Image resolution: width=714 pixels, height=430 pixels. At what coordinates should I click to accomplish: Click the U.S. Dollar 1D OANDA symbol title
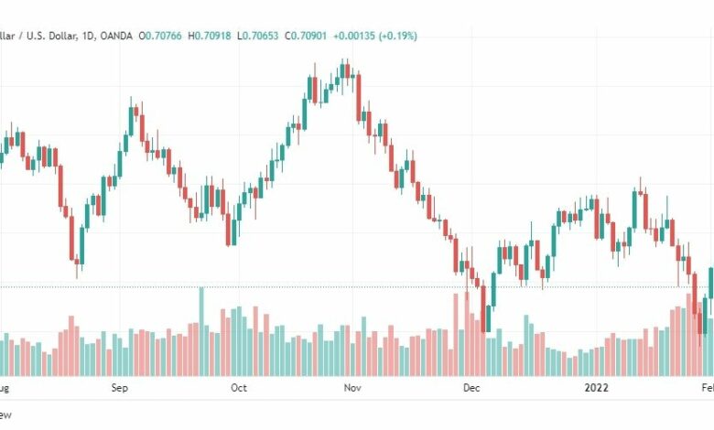[x=66, y=36]
